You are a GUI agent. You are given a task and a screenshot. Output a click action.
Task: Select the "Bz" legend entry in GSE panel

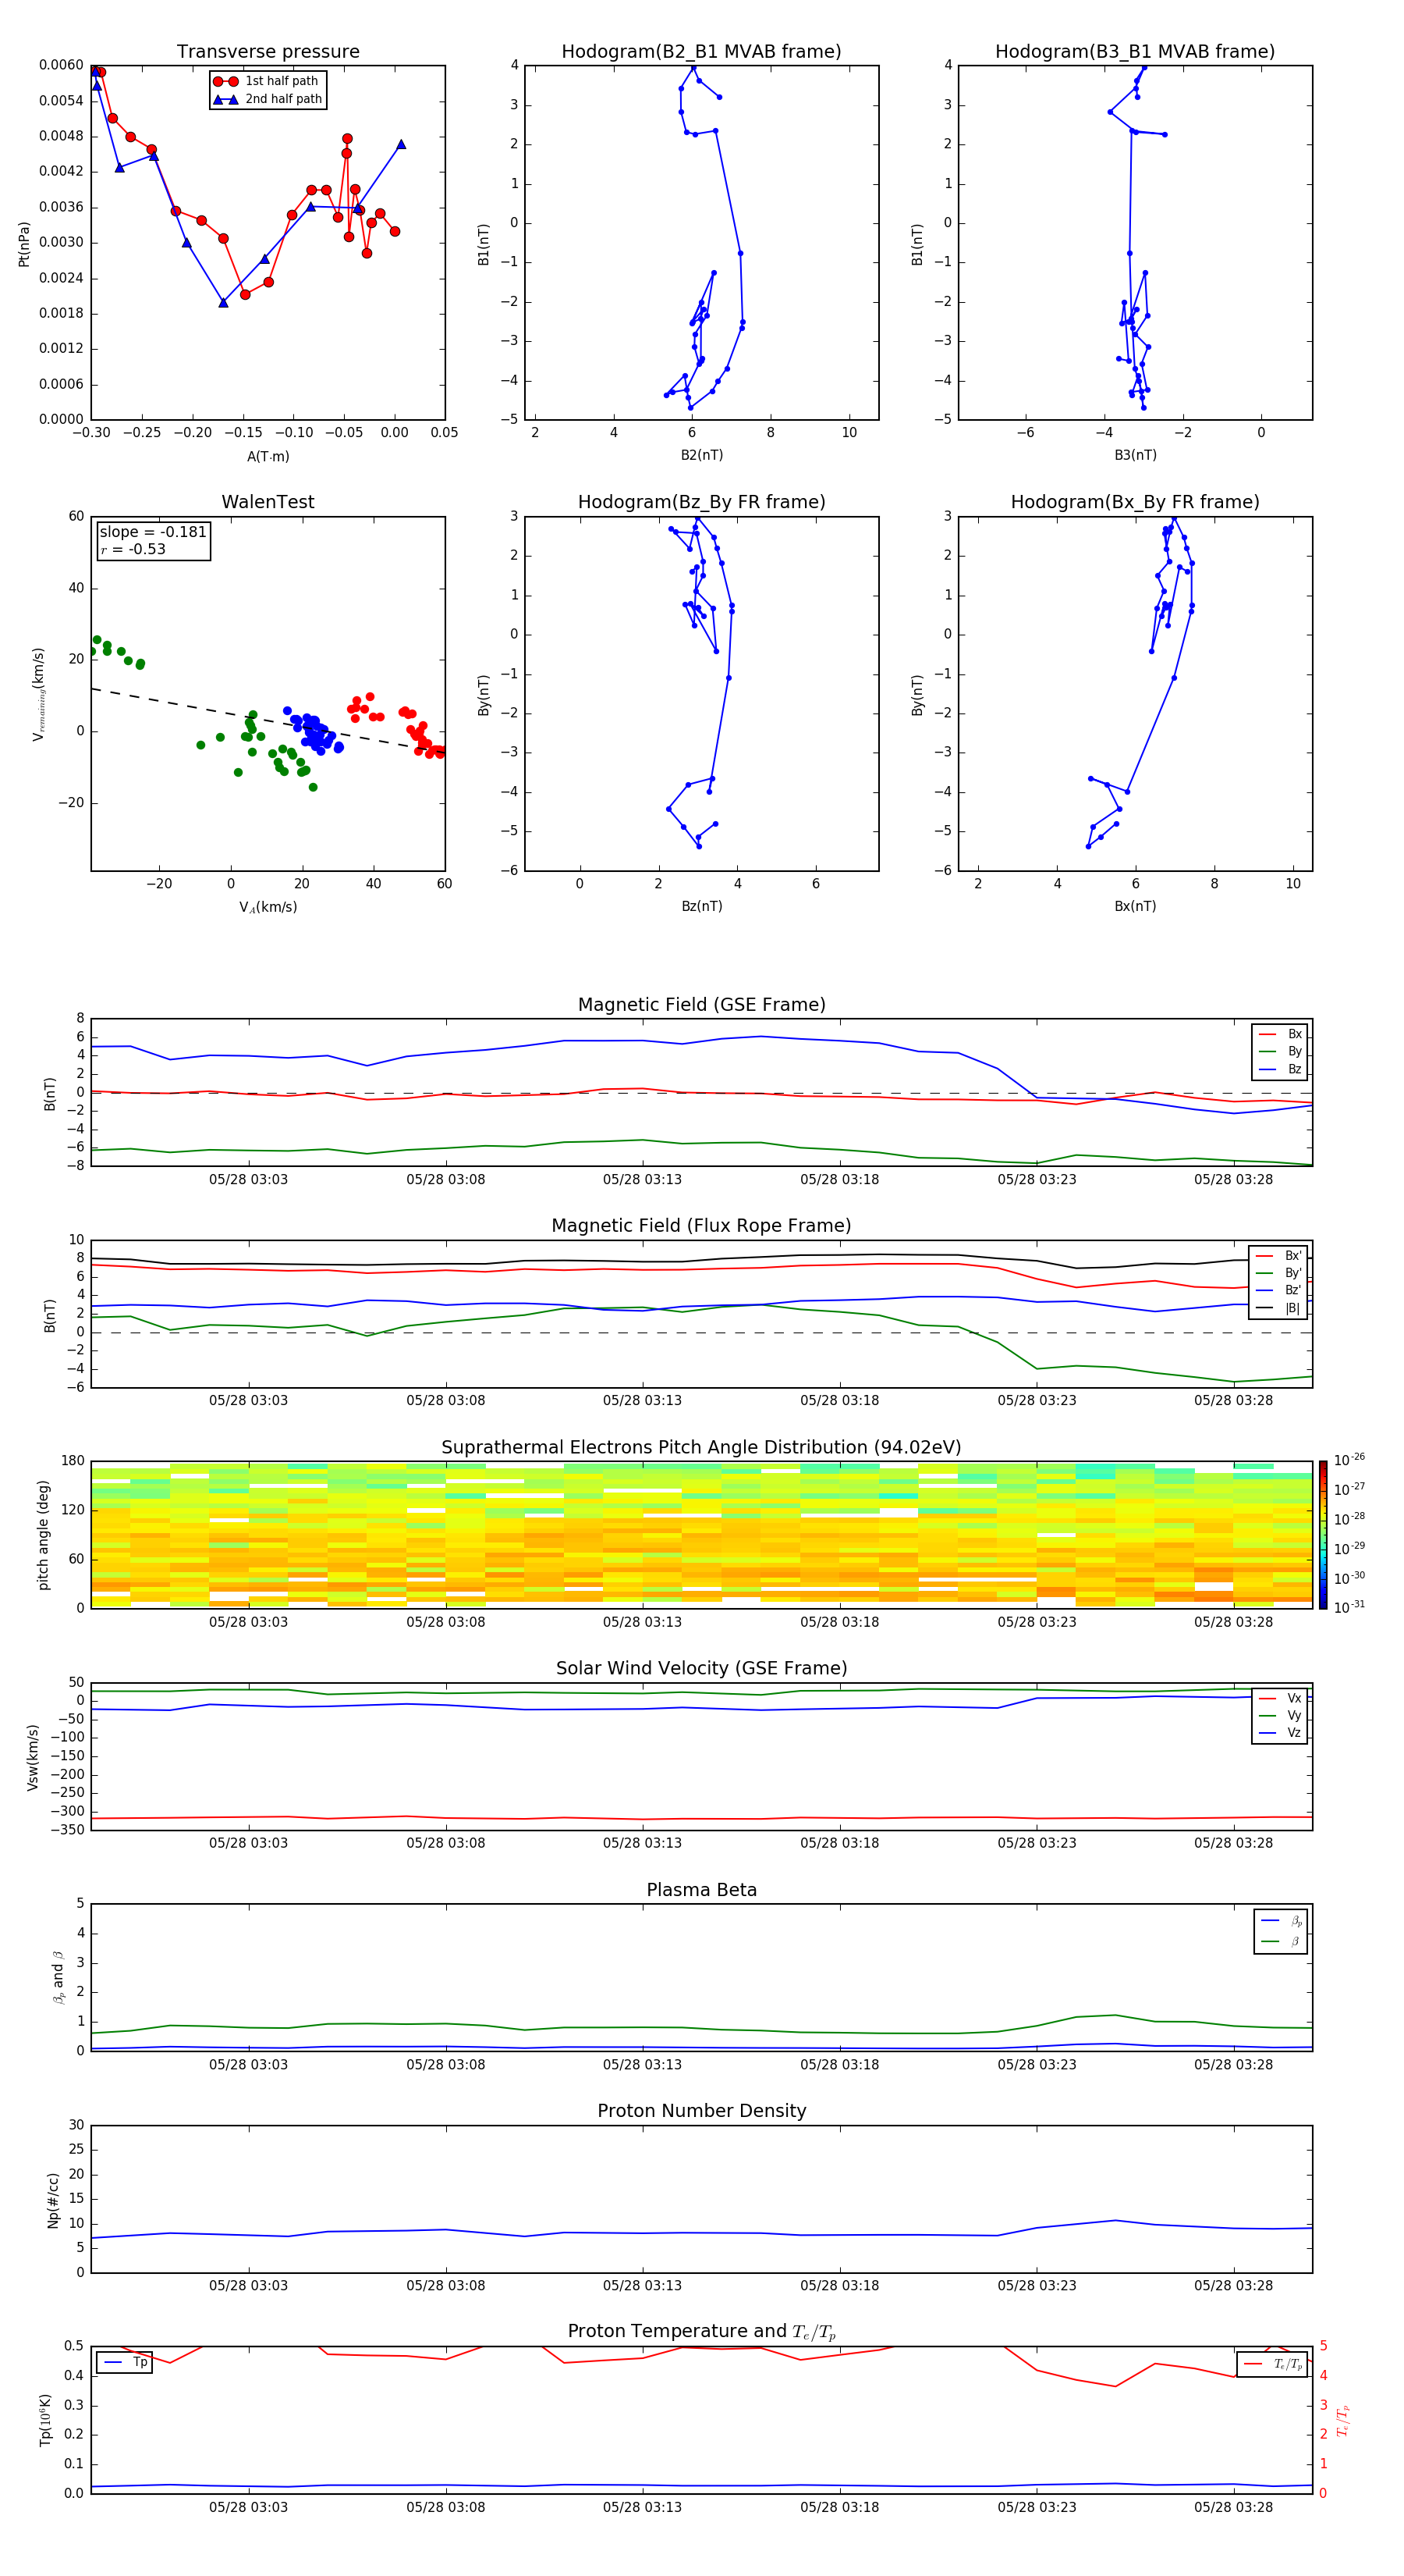tap(1280, 1069)
